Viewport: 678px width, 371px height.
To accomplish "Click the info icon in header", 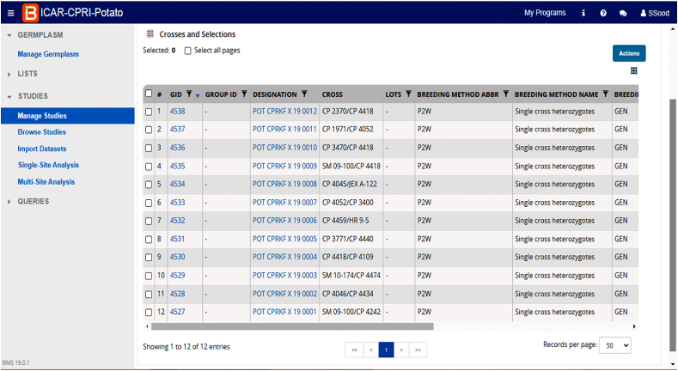I will click(583, 13).
